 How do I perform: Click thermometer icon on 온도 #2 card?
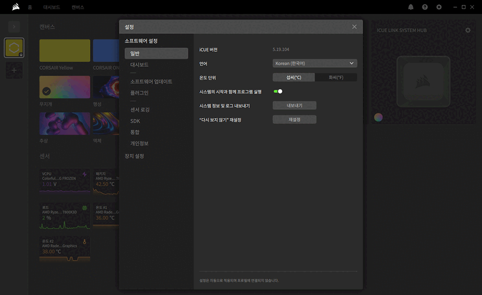pos(84,241)
